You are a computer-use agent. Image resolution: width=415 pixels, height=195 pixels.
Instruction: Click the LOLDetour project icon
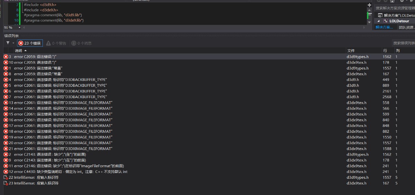(x=386, y=21)
